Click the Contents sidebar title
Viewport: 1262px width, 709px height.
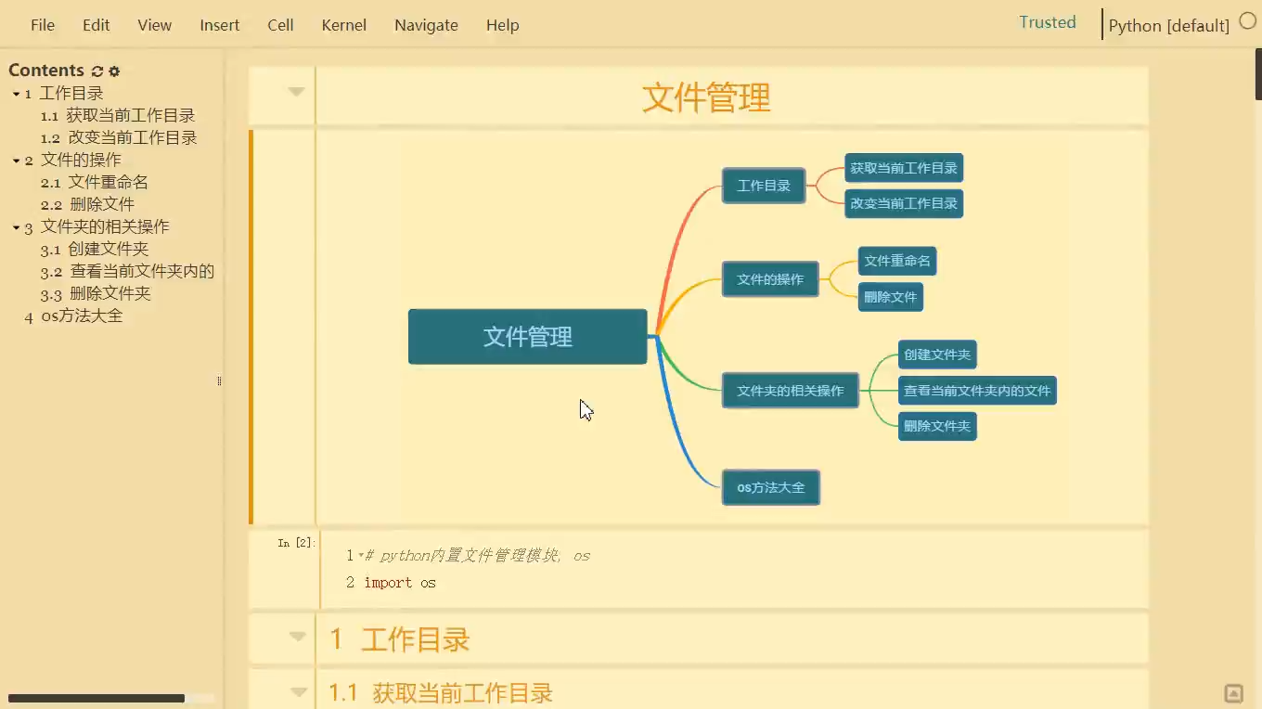pyautogui.click(x=46, y=71)
